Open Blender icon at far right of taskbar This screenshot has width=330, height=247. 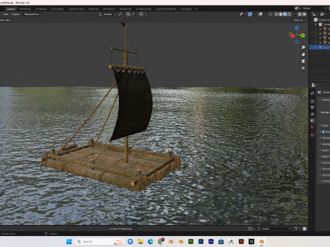tap(261, 242)
